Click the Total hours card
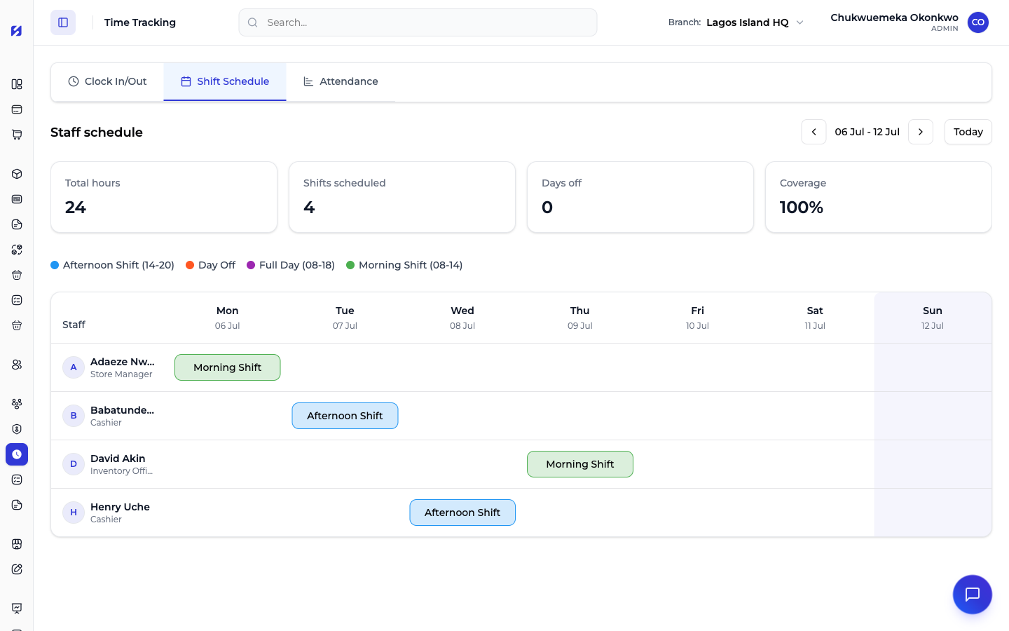Screen dimensions: 1009x631 click(164, 197)
